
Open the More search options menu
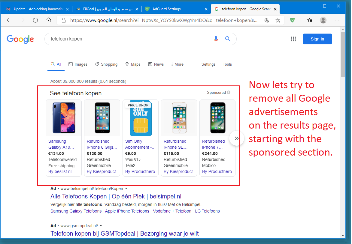coord(177,64)
